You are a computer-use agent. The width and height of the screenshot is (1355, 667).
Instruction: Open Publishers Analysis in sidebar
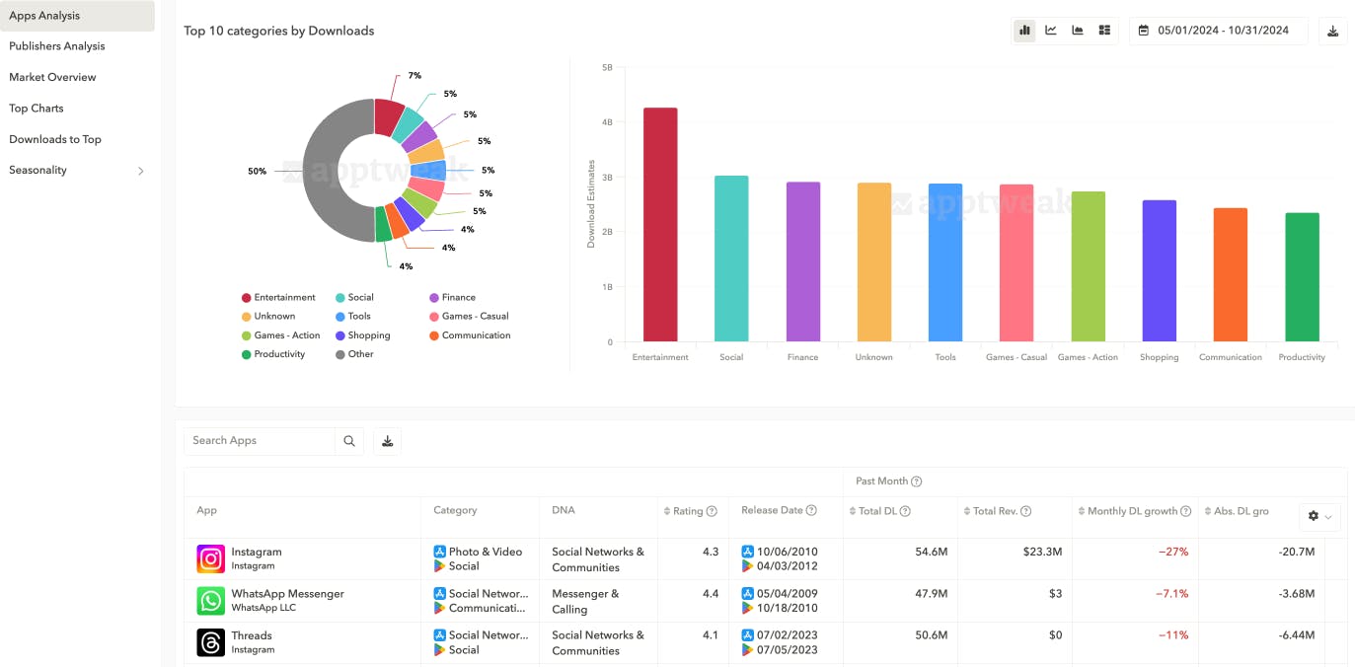[57, 46]
